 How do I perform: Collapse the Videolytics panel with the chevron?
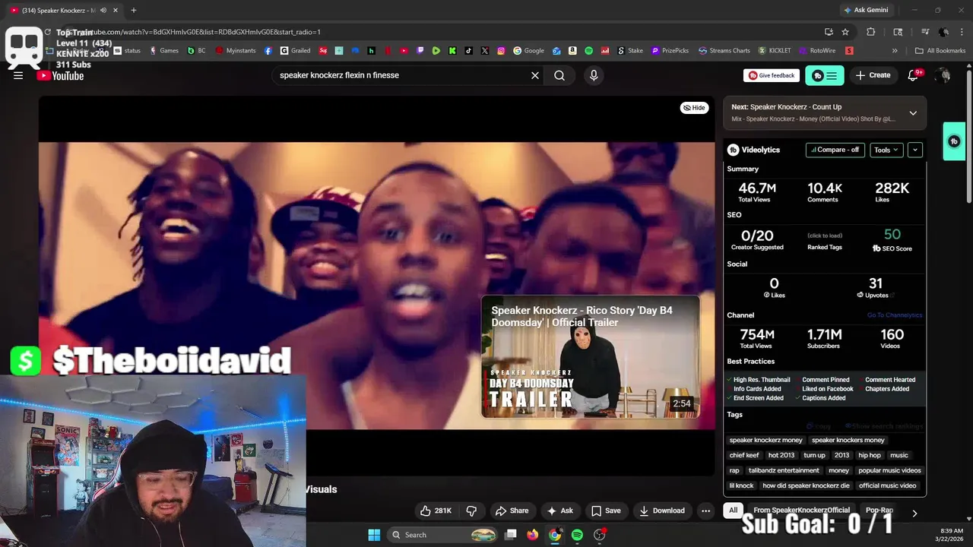coord(915,150)
